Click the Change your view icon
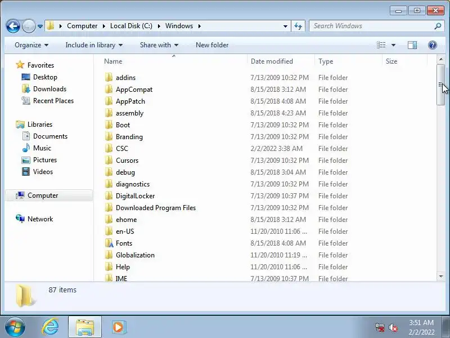450x338 pixels. point(381,45)
